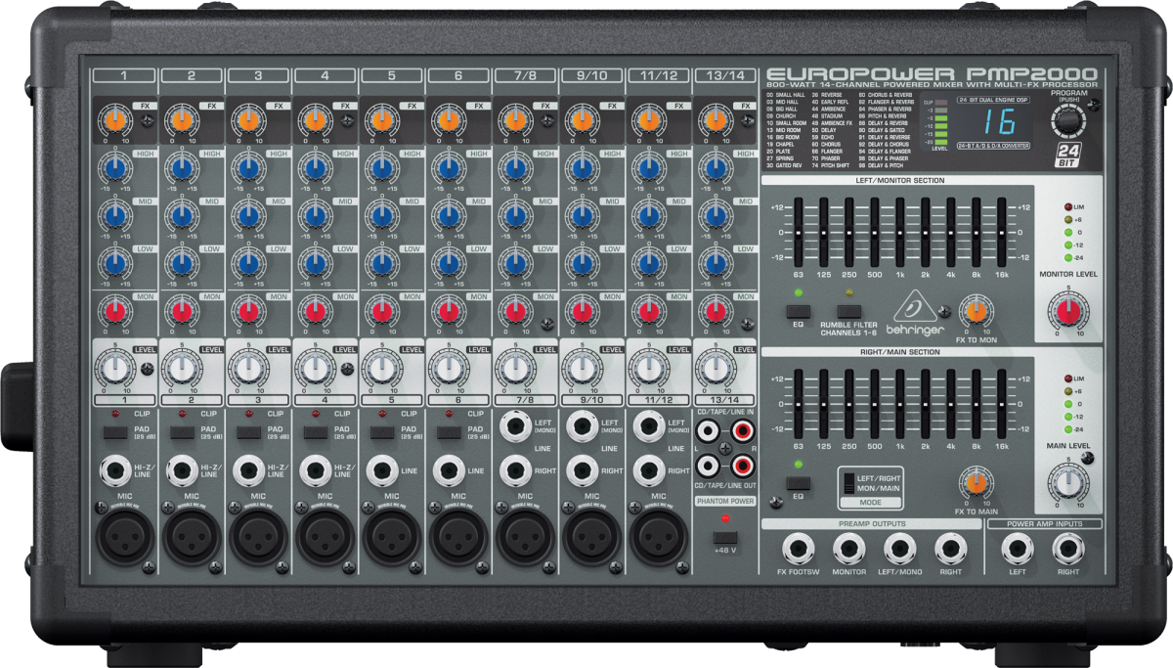The width and height of the screenshot is (1173, 668).
Task: Click the 1k fader in Left/Monitor equalizer
Action: pyautogui.click(x=900, y=233)
